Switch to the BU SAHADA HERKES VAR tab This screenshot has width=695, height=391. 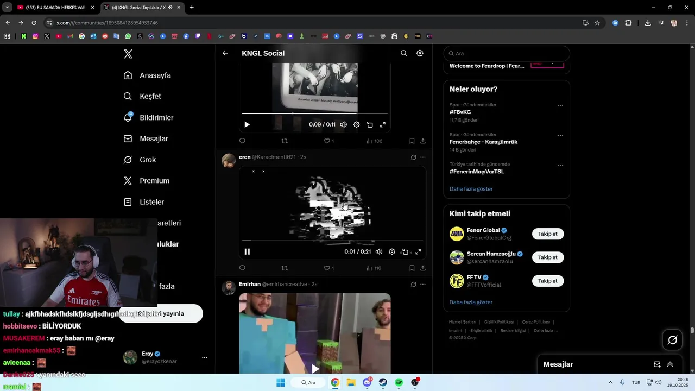tap(56, 7)
